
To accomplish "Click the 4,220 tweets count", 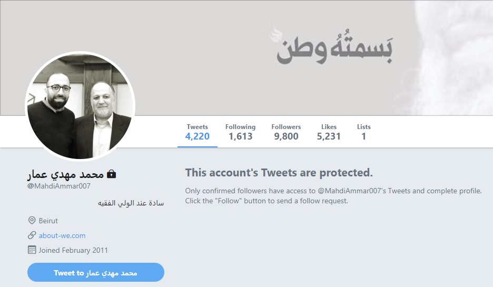I will point(198,136).
